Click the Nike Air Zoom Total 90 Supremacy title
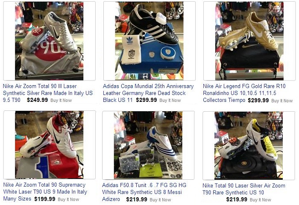The image size is (299, 205). (x=45, y=192)
